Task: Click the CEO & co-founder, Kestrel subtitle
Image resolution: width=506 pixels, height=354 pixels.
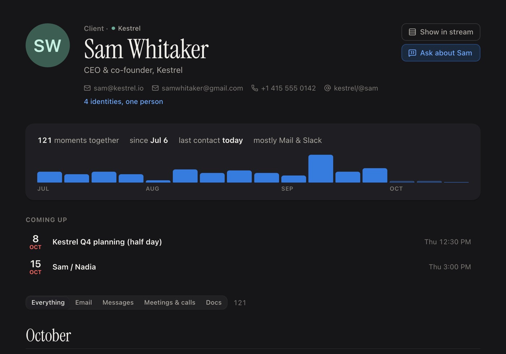Action: [133, 70]
